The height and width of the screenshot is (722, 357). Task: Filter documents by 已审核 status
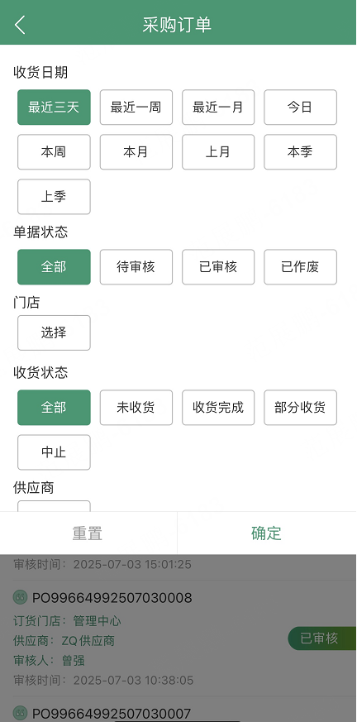218,267
